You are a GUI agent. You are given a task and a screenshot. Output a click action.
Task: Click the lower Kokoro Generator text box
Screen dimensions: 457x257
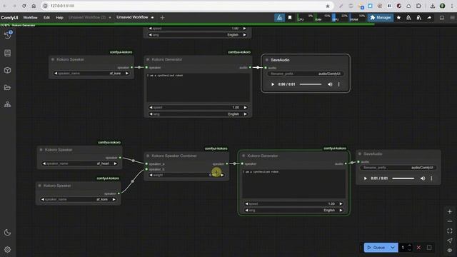293,184
